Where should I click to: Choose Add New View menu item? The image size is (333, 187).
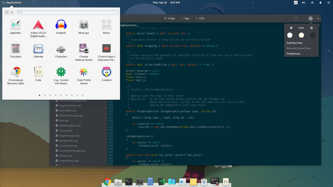tap(295, 43)
